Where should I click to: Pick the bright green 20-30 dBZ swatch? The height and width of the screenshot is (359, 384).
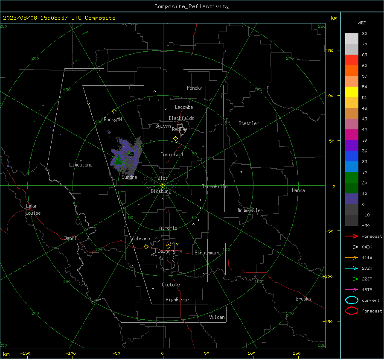tap(352, 178)
